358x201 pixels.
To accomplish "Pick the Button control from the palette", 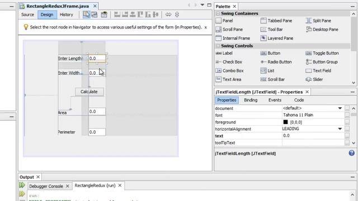I will [270, 53].
